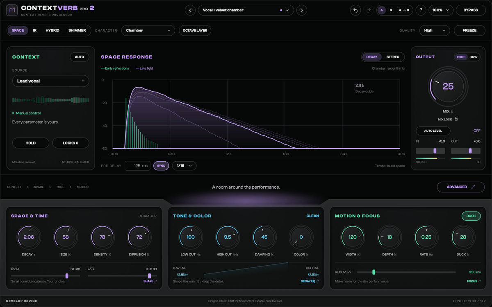Image resolution: width=492 pixels, height=307 pixels.
Task: Go to the previous preset arrow
Action: (x=190, y=10)
